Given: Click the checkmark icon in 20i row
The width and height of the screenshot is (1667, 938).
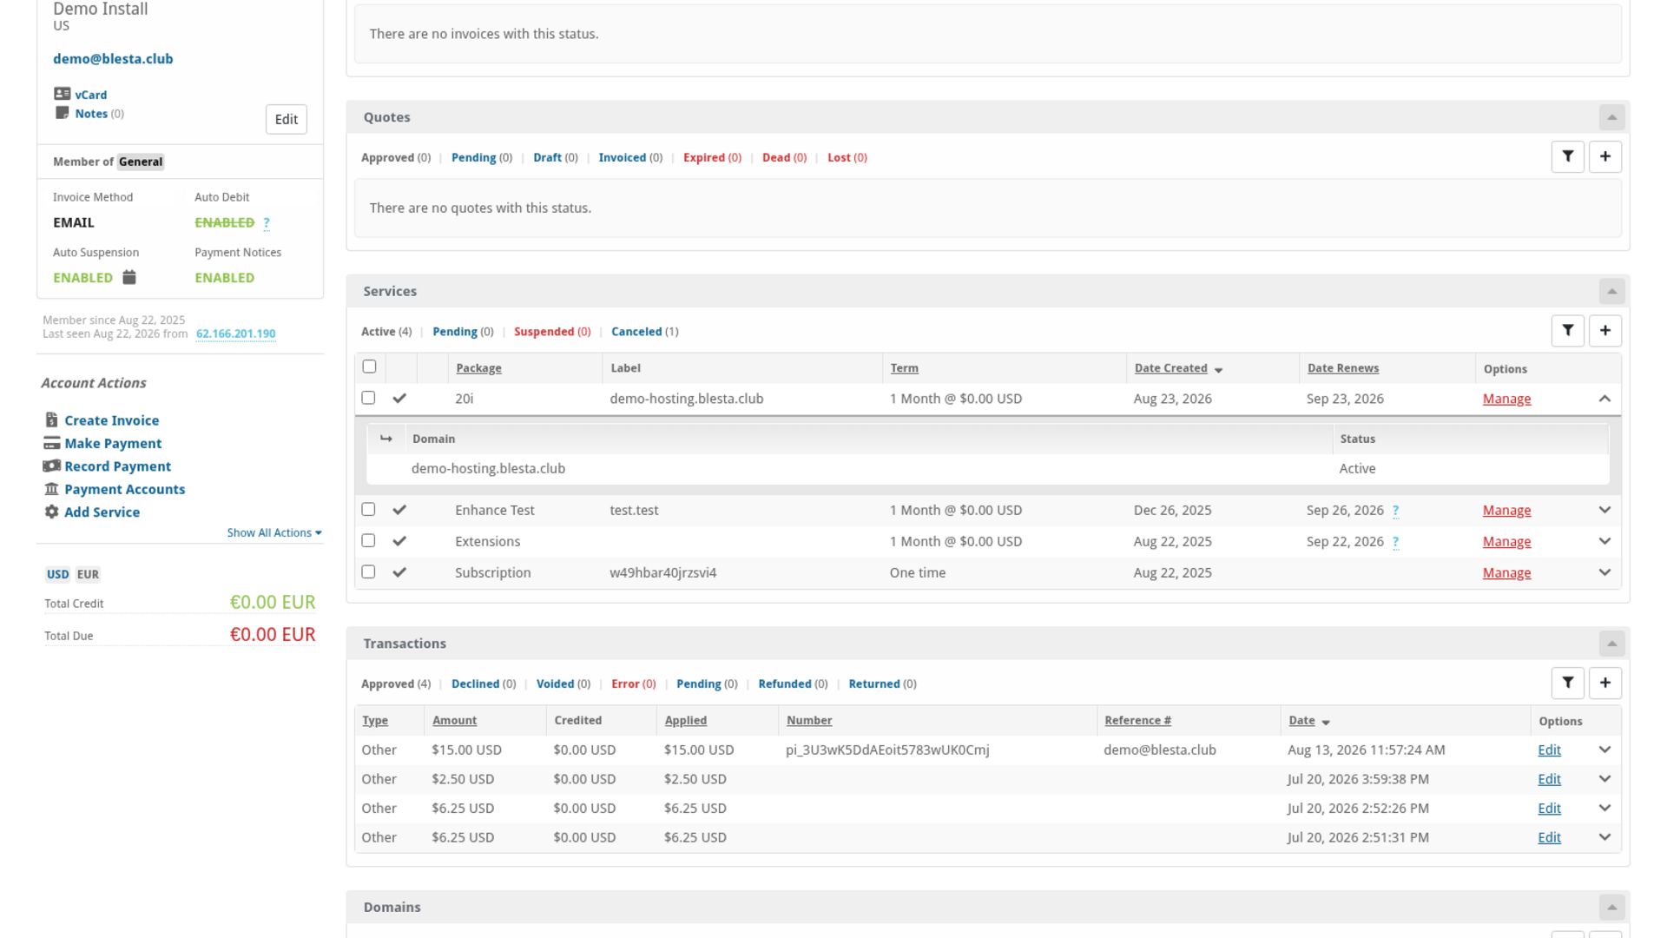Looking at the screenshot, I should point(399,399).
